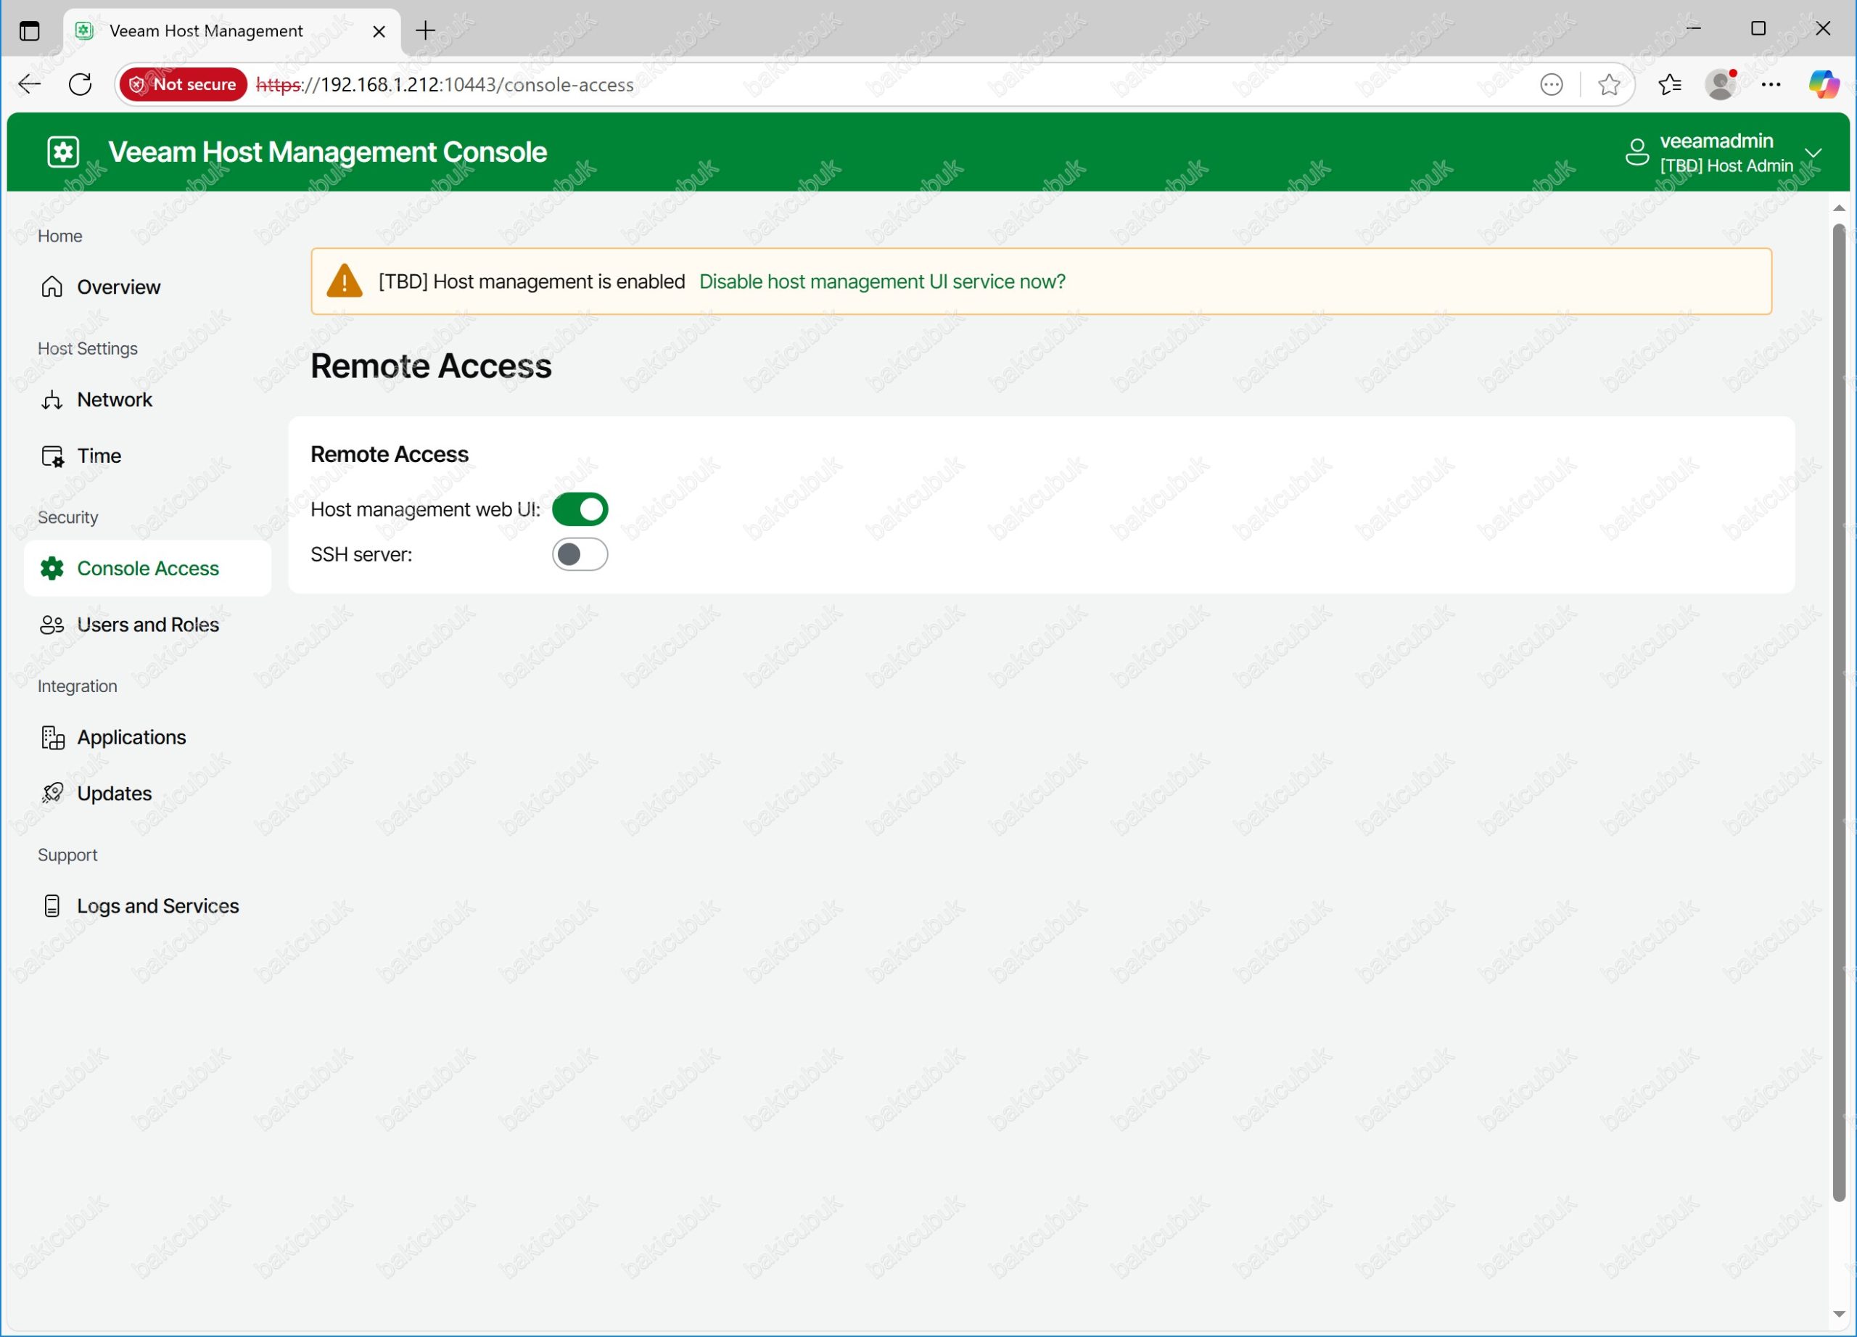Click the scrollbar down arrow

click(x=1839, y=1314)
